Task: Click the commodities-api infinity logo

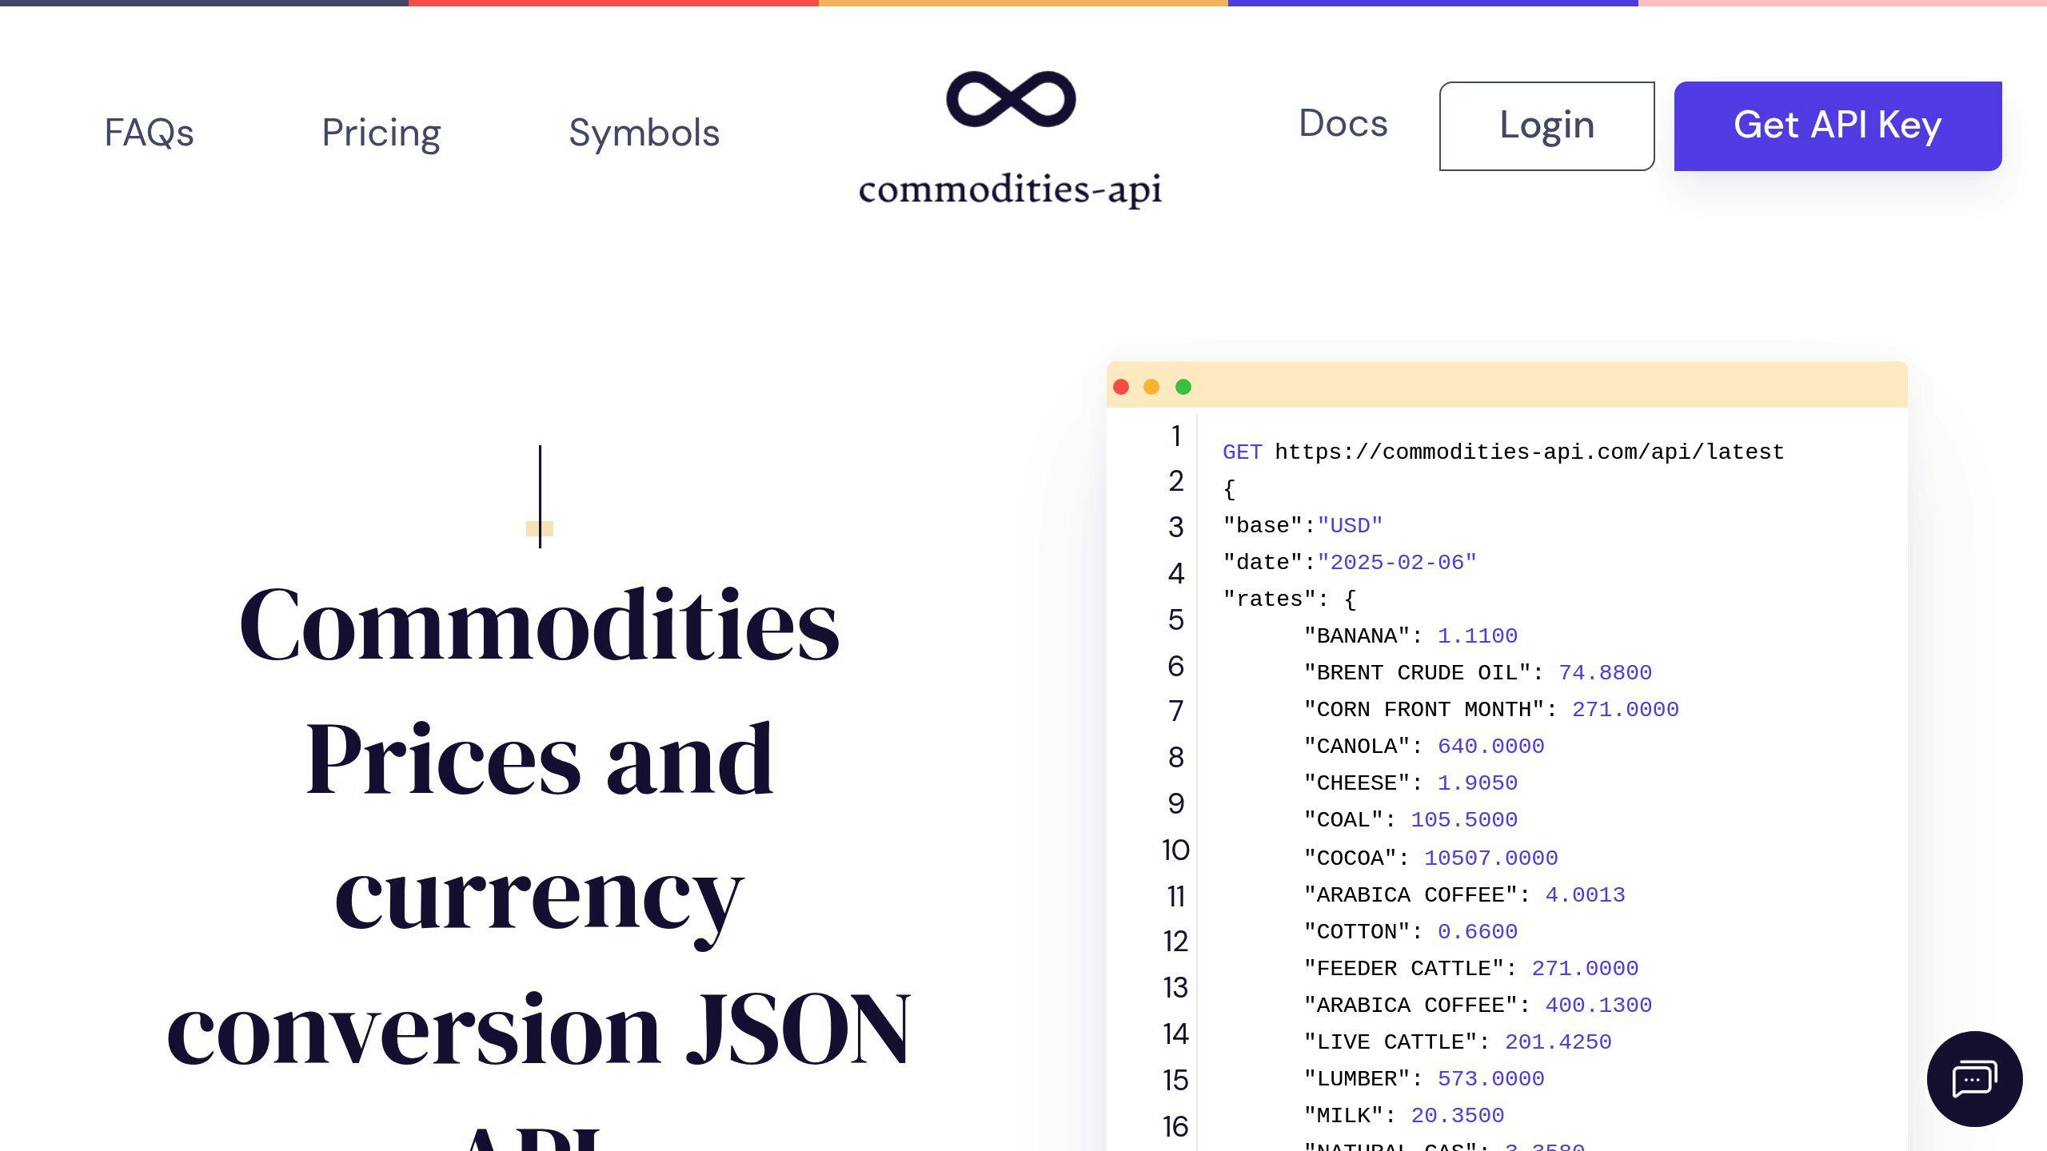Action: [1011, 99]
